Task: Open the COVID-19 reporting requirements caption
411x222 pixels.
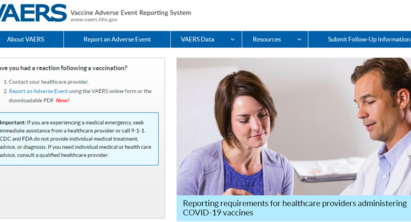Action: tap(295, 208)
